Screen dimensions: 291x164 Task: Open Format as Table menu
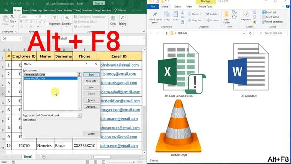pyautogui.click(x=86, y=22)
